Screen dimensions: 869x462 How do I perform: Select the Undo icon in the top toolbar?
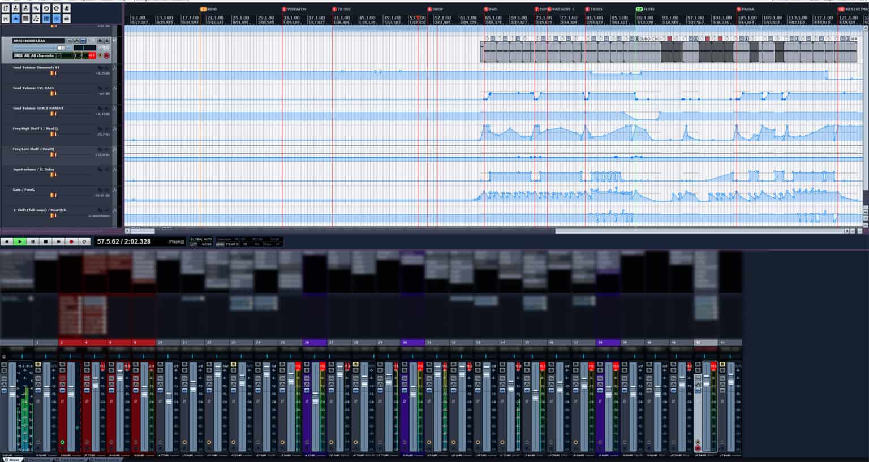[46, 8]
